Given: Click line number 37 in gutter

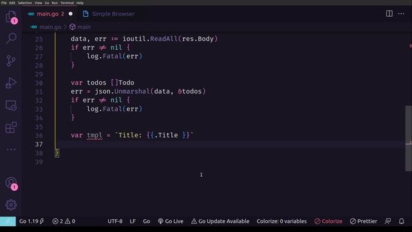Looking at the screenshot, I should tap(39, 144).
